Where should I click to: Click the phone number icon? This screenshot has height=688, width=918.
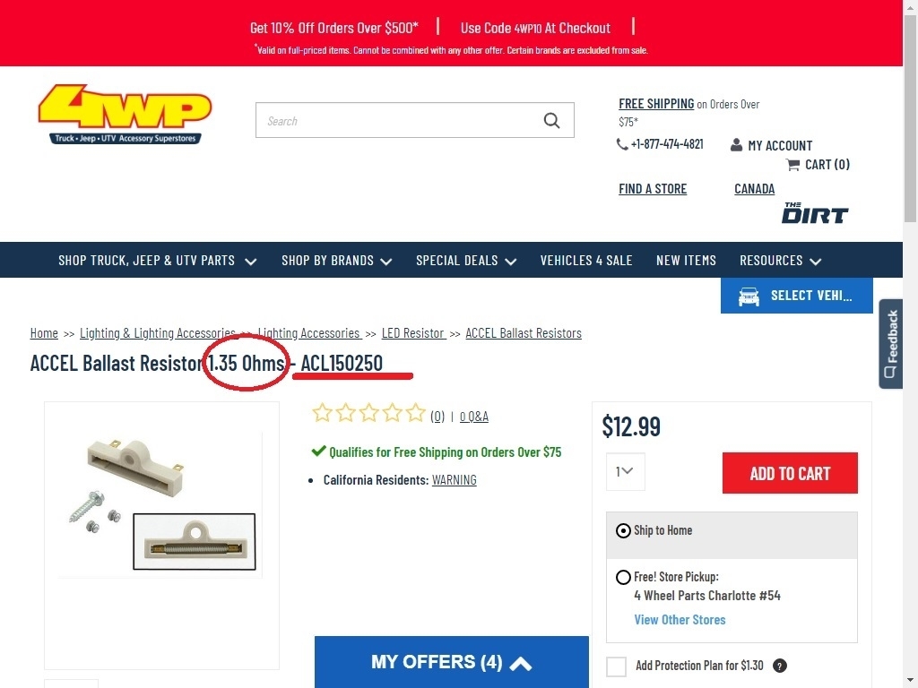(x=622, y=144)
